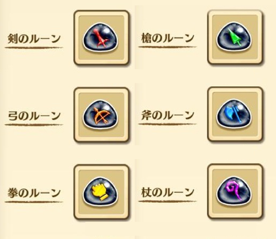Click the underline beneath 剣のルーン
Viewport: 276px width, 239px height.
[34, 47]
